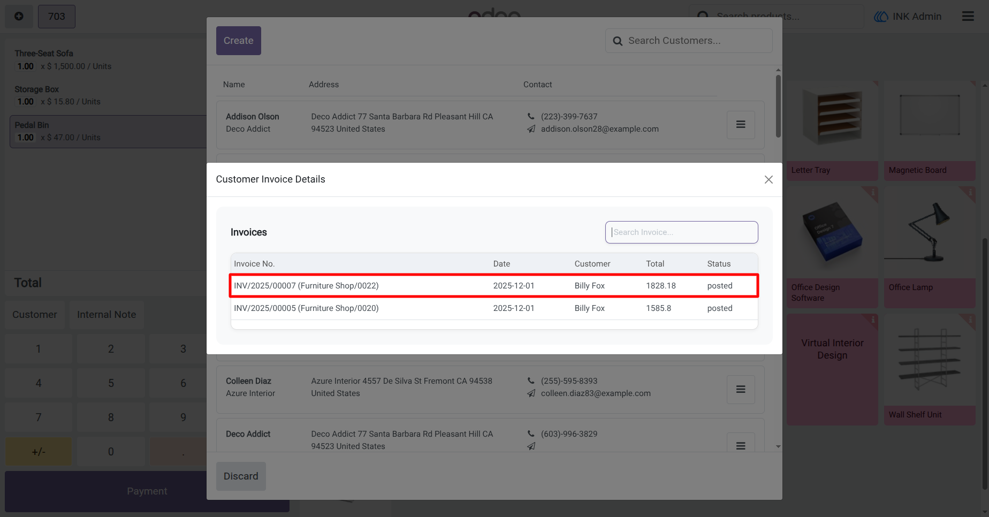989x517 pixels.
Task: Open the hamburger menu for Deco Addict row
Action: (x=741, y=443)
